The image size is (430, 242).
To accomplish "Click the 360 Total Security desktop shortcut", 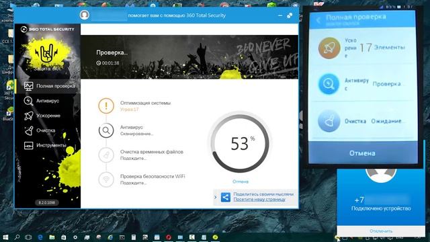I will pyautogui.click(x=9, y=89).
